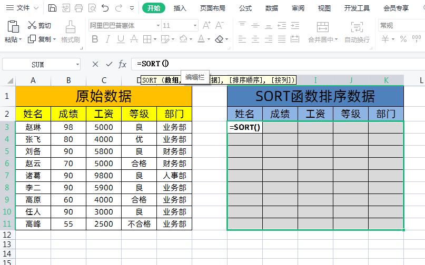Click the Copy (复制) button
The height and width of the screenshot is (265, 425).
click(x=39, y=39)
